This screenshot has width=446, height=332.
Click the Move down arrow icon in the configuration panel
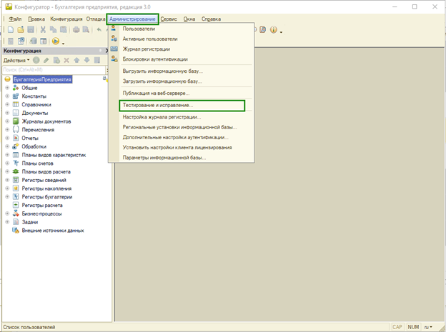86,60
